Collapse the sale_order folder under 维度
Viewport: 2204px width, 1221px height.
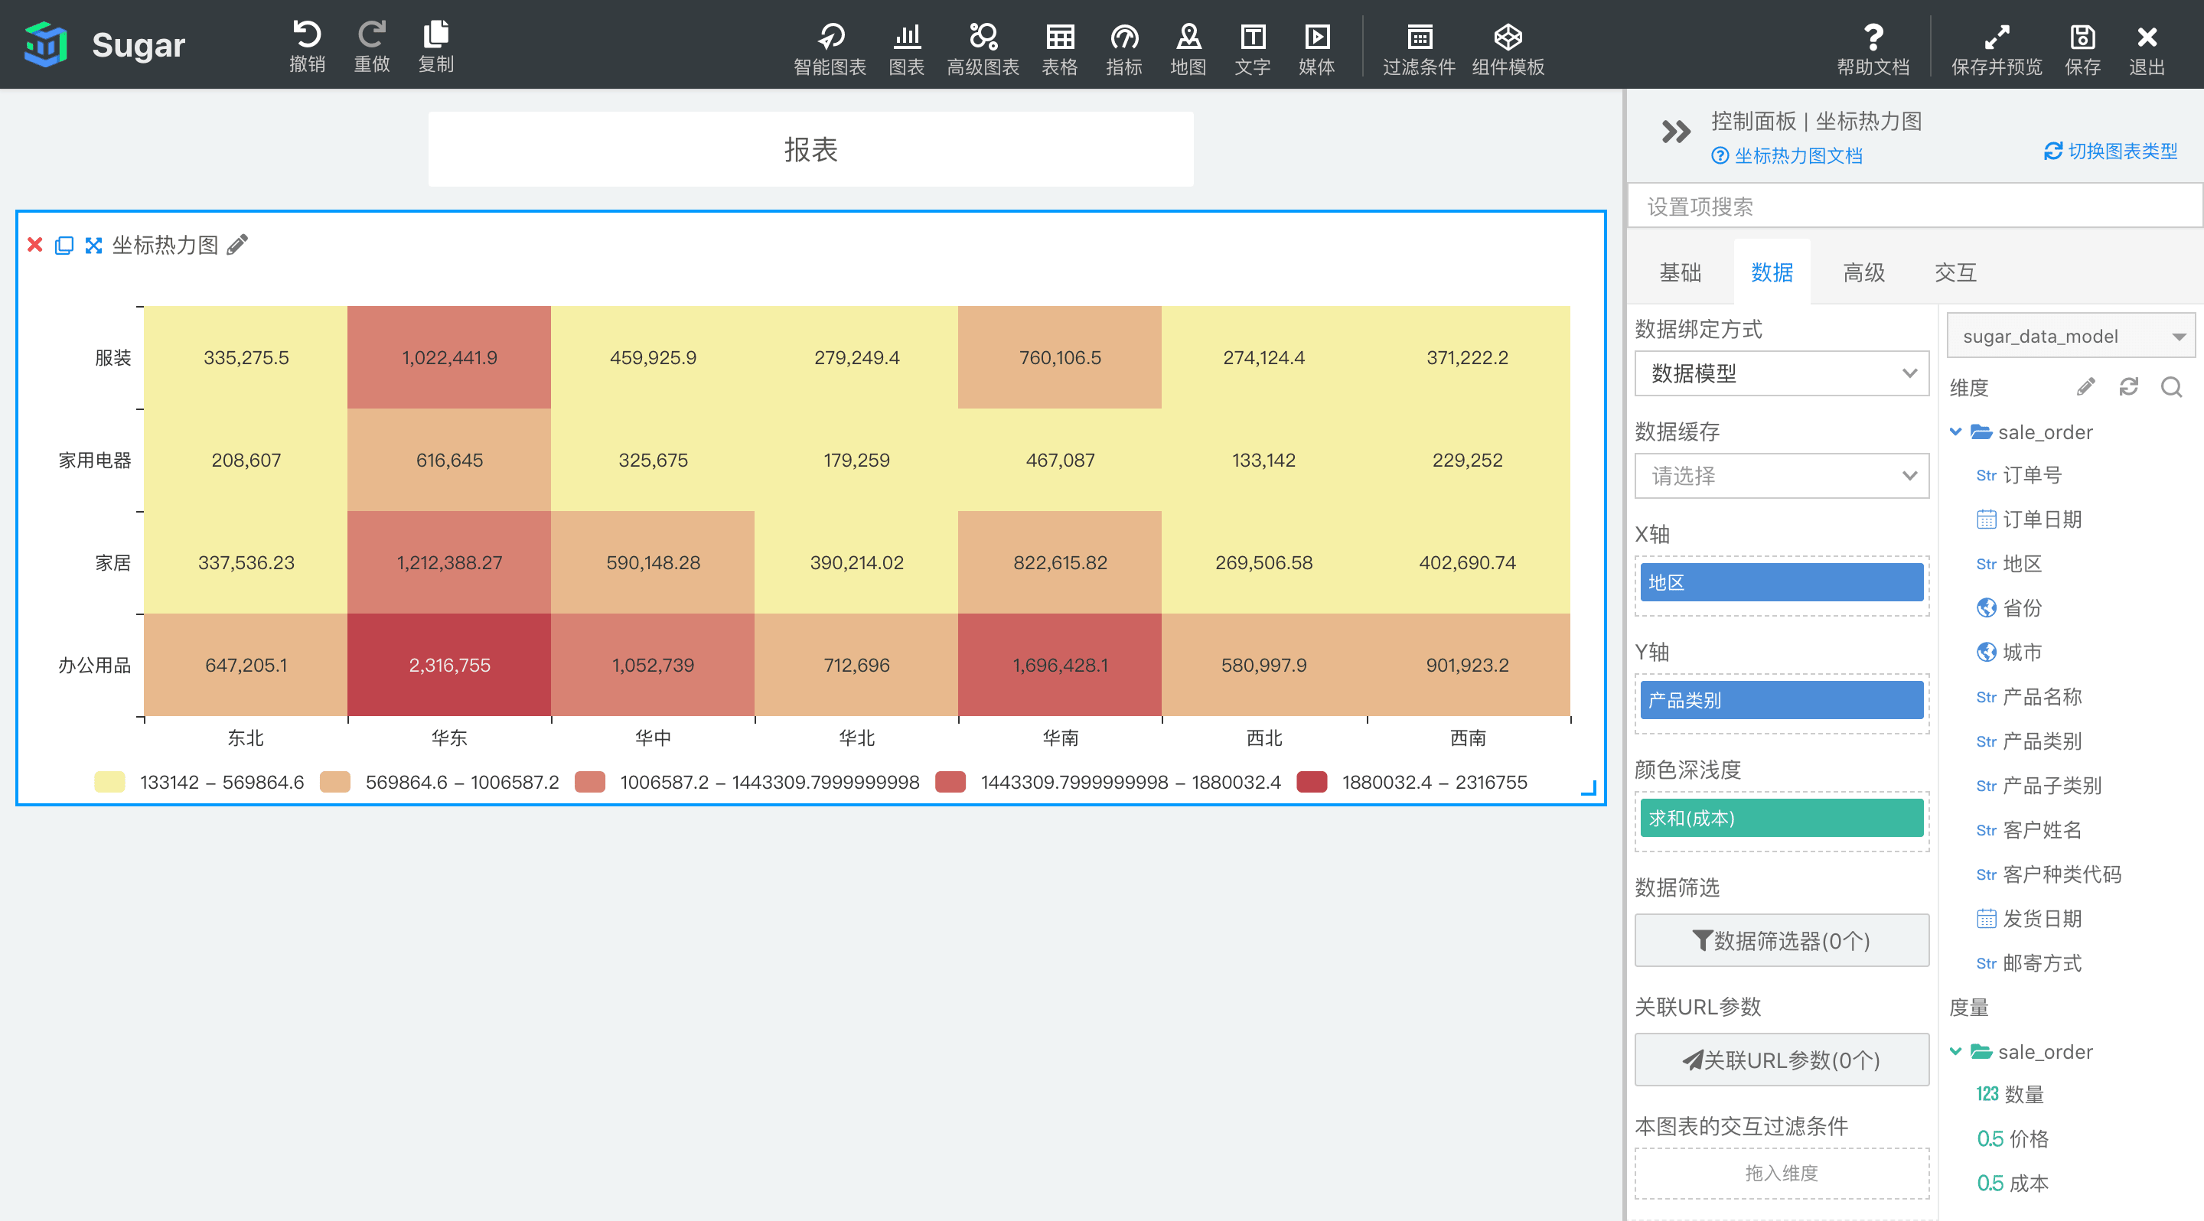click(x=1955, y=431)
